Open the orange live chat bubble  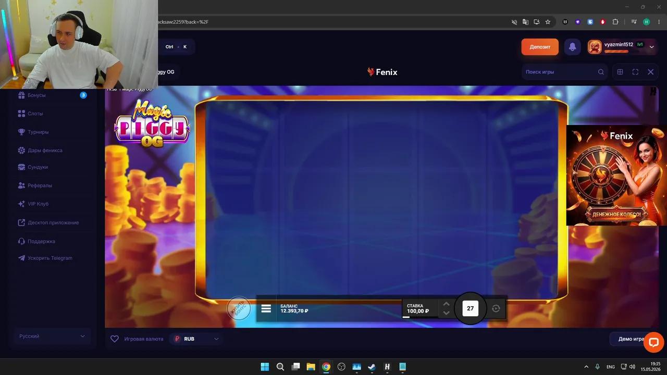[x=653, y=342]
